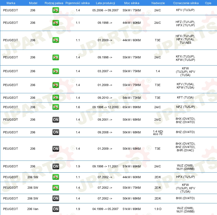Click the ON diesel icon in the 206 SW row
Viewport: 217px width, 215px height.
[x=55, y=198]
